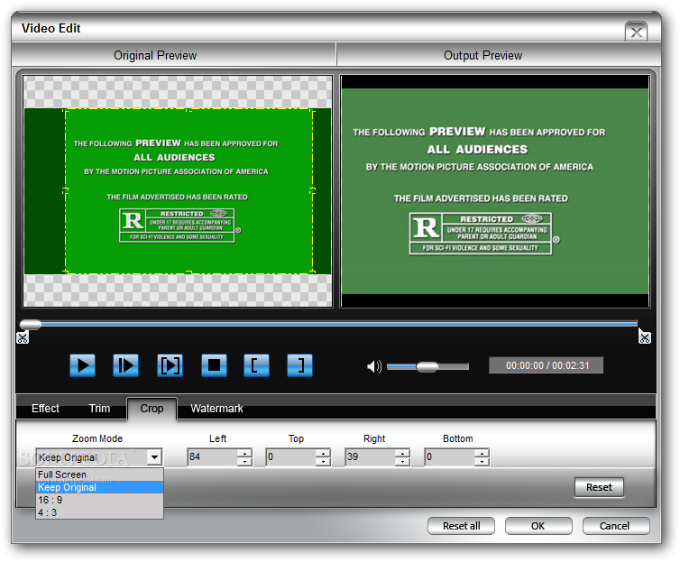Click the Reset all button
This screenshot has height=562, width=680.
[x=461, y=526]
